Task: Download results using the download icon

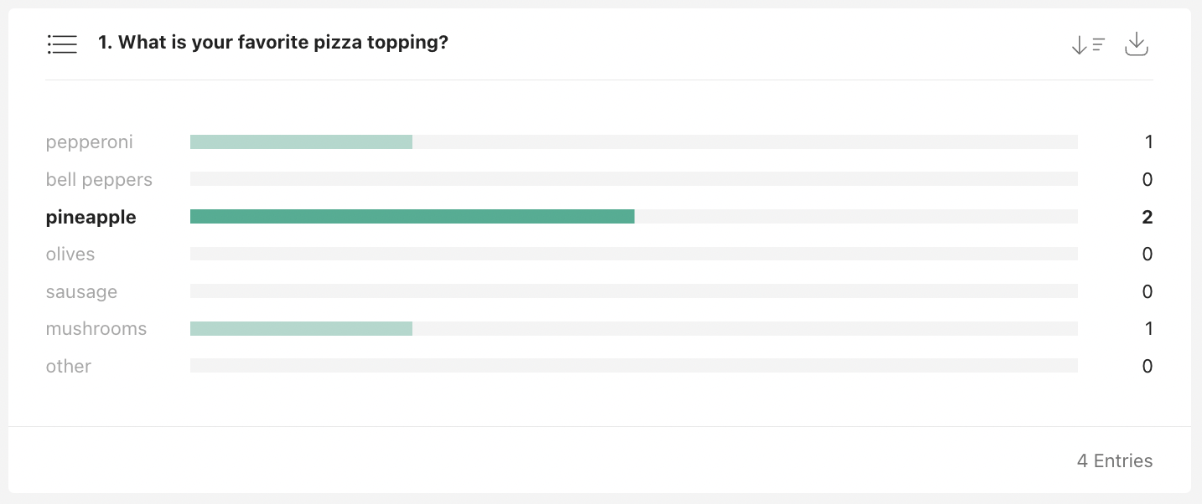Action: click(1136, 44)
